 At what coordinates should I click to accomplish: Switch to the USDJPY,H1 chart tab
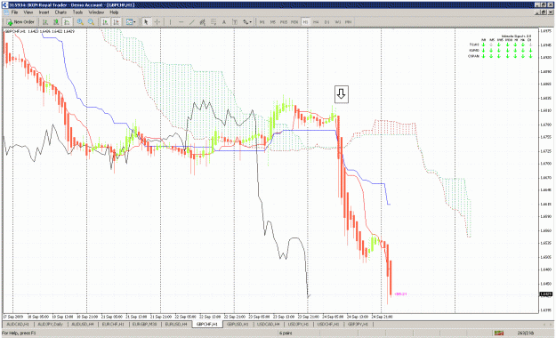click(x=299, y=324)
